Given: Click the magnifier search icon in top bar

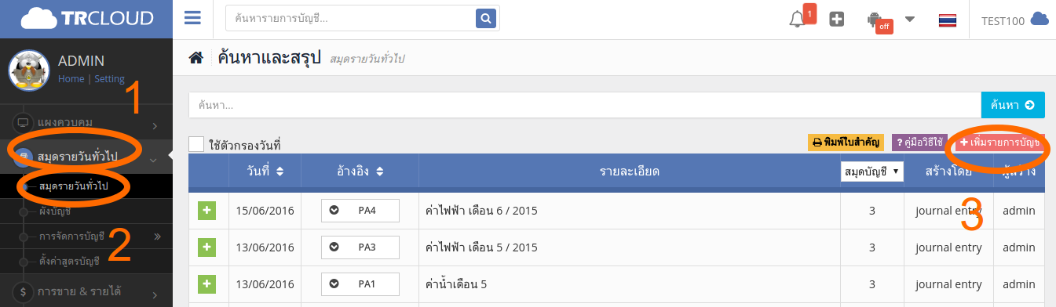Looking at the screenshot, I should (x=487, y=18).
